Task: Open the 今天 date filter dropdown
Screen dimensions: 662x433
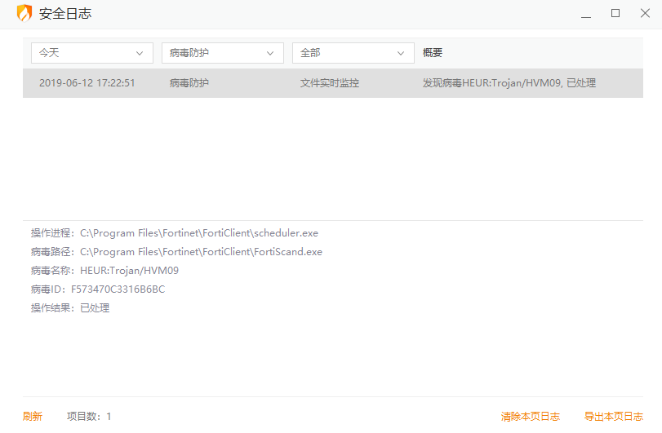Action: tap(92, 53)
